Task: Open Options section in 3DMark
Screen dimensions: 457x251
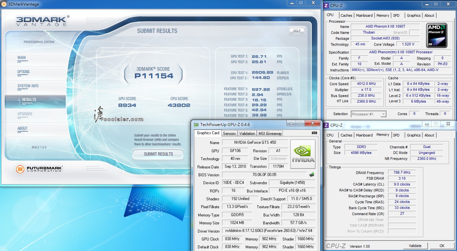Action: click(x=23, y=72)
